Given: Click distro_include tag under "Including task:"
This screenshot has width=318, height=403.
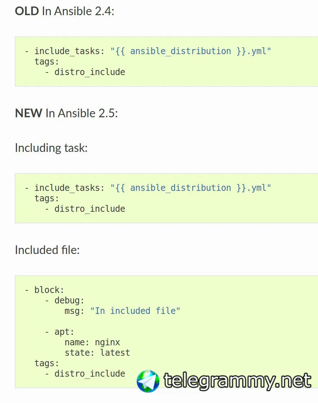Looking at the screenshot, I should pos(89,209).
